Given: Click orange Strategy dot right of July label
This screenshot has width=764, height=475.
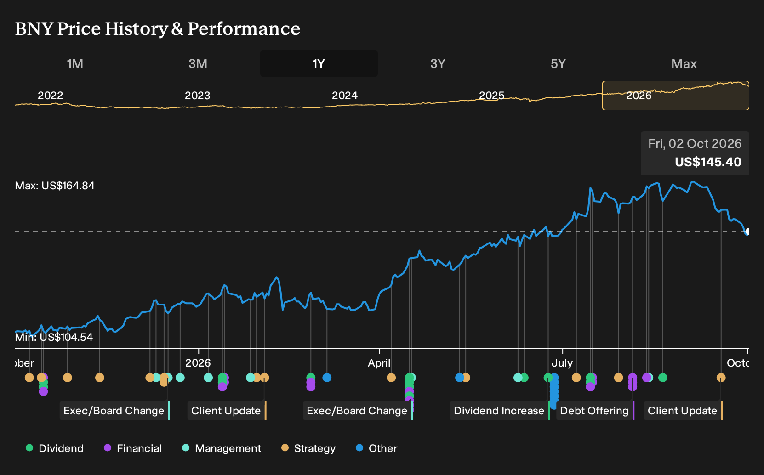Looking at the screenshot, I should (x=576, y=378).
